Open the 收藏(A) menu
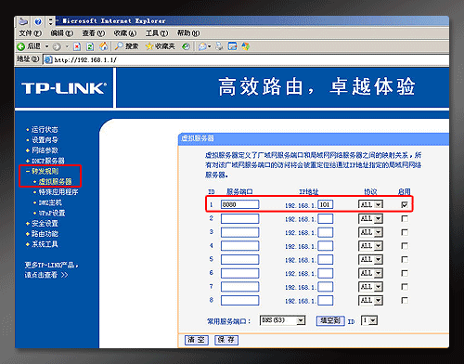The image size is (464, 364). 125,33
